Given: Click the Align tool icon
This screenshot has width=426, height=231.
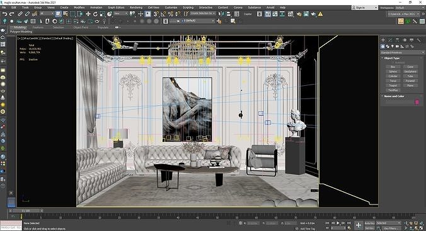Looking at the screenshot, I should click(228, 14).
